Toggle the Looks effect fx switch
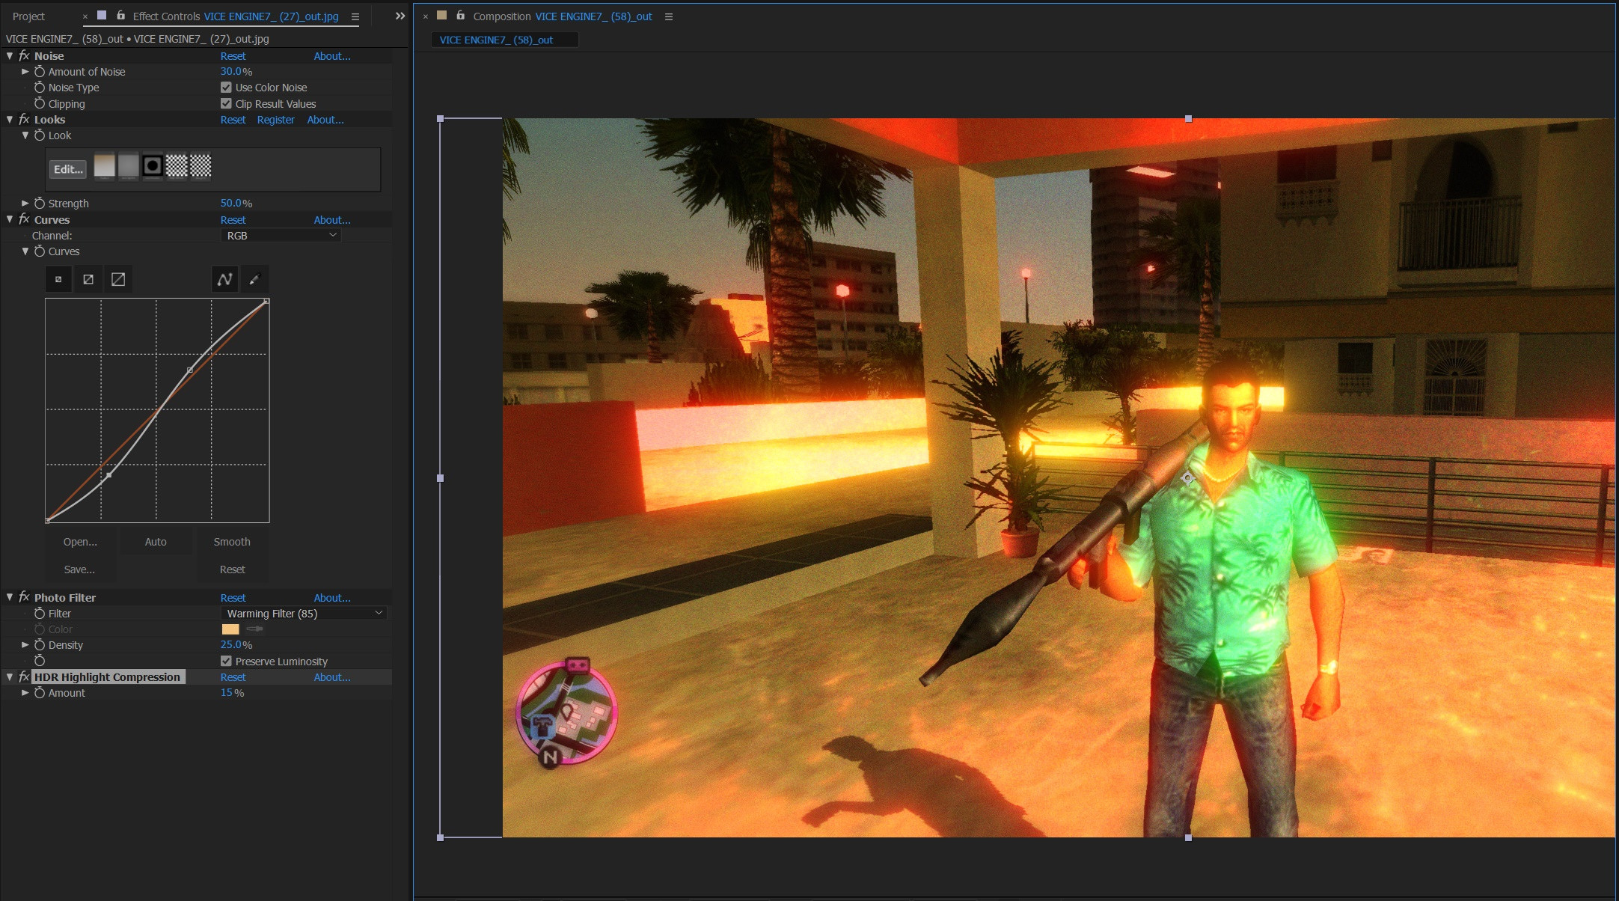The image size is (1619, 901). (x=24, y=120)
